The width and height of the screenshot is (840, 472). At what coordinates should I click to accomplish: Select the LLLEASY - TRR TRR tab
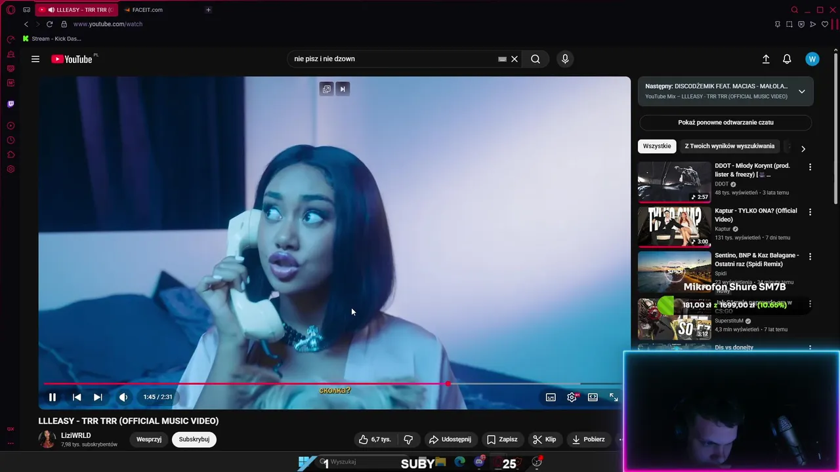(x=75, y=10)
